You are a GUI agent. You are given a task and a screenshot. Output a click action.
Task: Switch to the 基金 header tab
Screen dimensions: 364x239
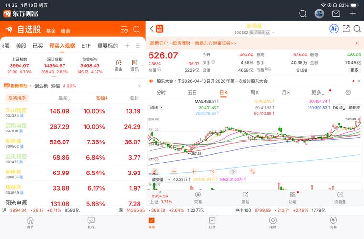click(51, 31)
